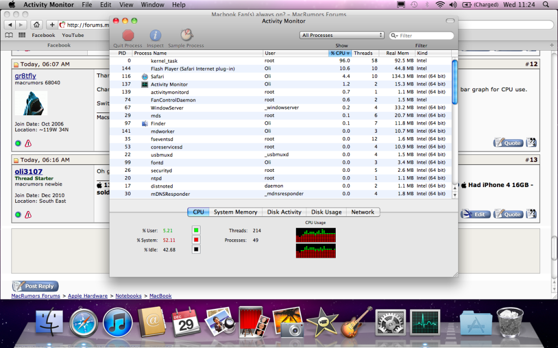This screenshot has width=558, height=348.
Task: Click the Sample Process icon
Action: [x=186, y=35]
